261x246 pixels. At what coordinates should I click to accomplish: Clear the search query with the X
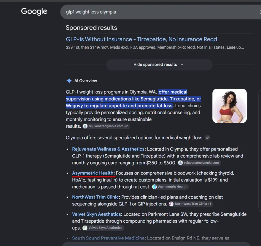tap(260, 12)
